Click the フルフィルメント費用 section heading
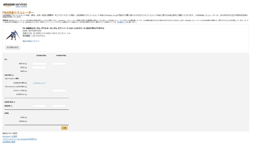Viewport: 253px width, 146px height. pos(12,79)
